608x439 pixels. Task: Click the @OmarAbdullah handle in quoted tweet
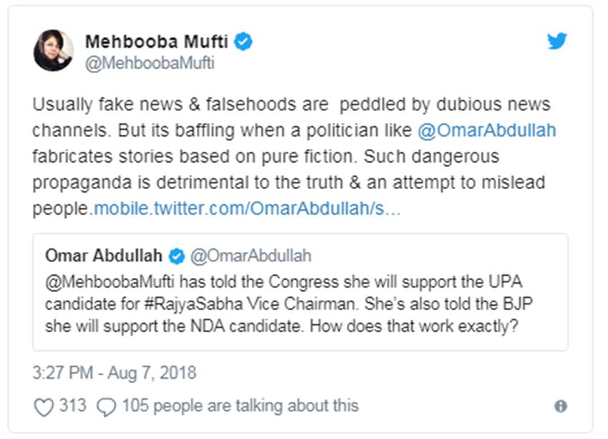click(x=251, y=256)
